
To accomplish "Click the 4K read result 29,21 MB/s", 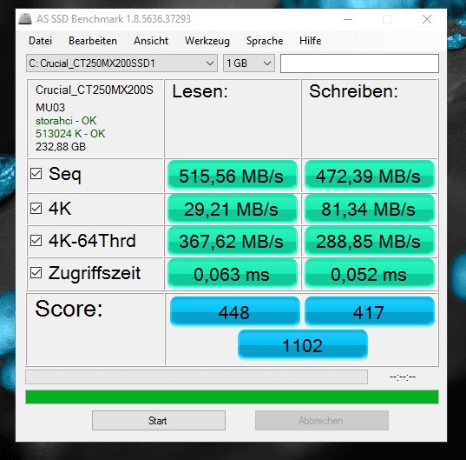I will click(x=233, y=209).
